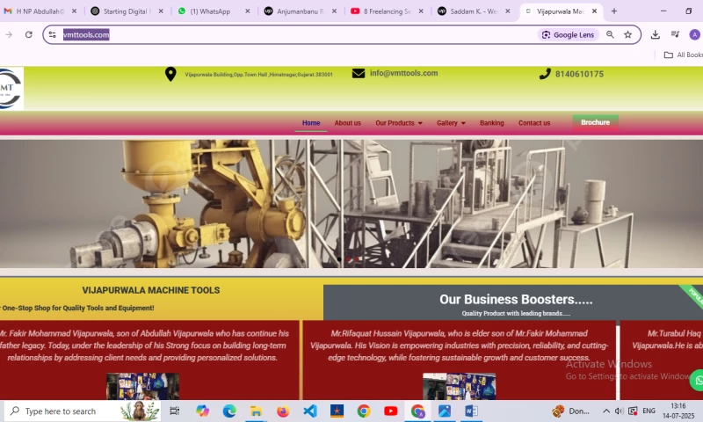Launch Copilot from the taskbar

(202, 411)
